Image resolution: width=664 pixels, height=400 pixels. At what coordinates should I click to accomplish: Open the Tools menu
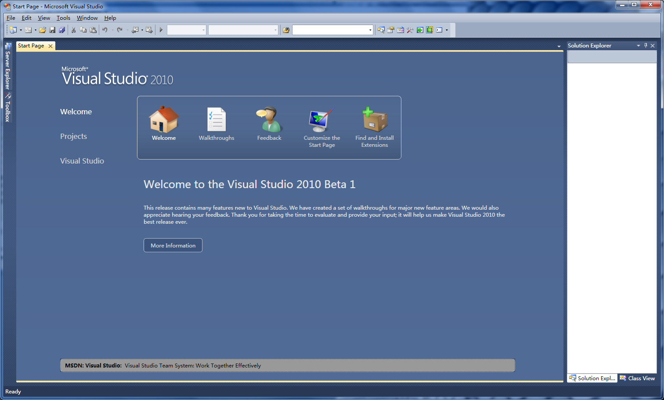[63, 18]
